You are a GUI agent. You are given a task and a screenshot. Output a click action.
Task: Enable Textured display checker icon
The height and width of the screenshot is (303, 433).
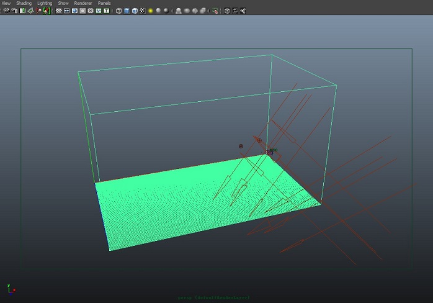click(143, 11)
